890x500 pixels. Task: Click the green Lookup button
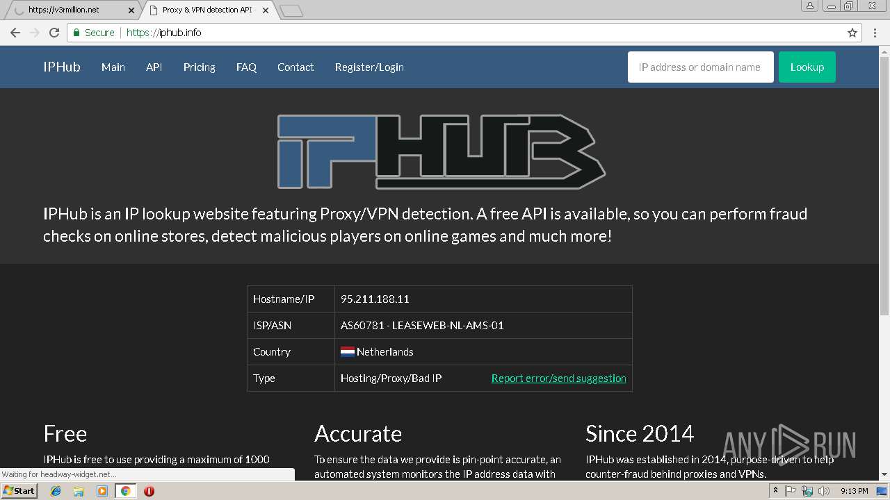point(807,67)
